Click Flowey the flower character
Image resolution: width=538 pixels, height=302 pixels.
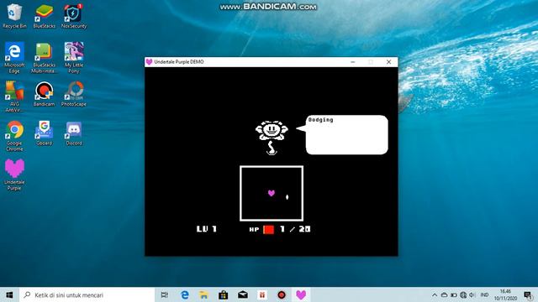click(x=272, y=138)
